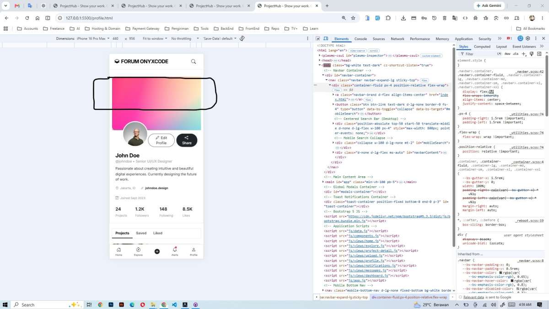Image resolution: width=549 pixels, height=309 pixels.
Task: Switch to the Console tab
Action: point(361,39)
